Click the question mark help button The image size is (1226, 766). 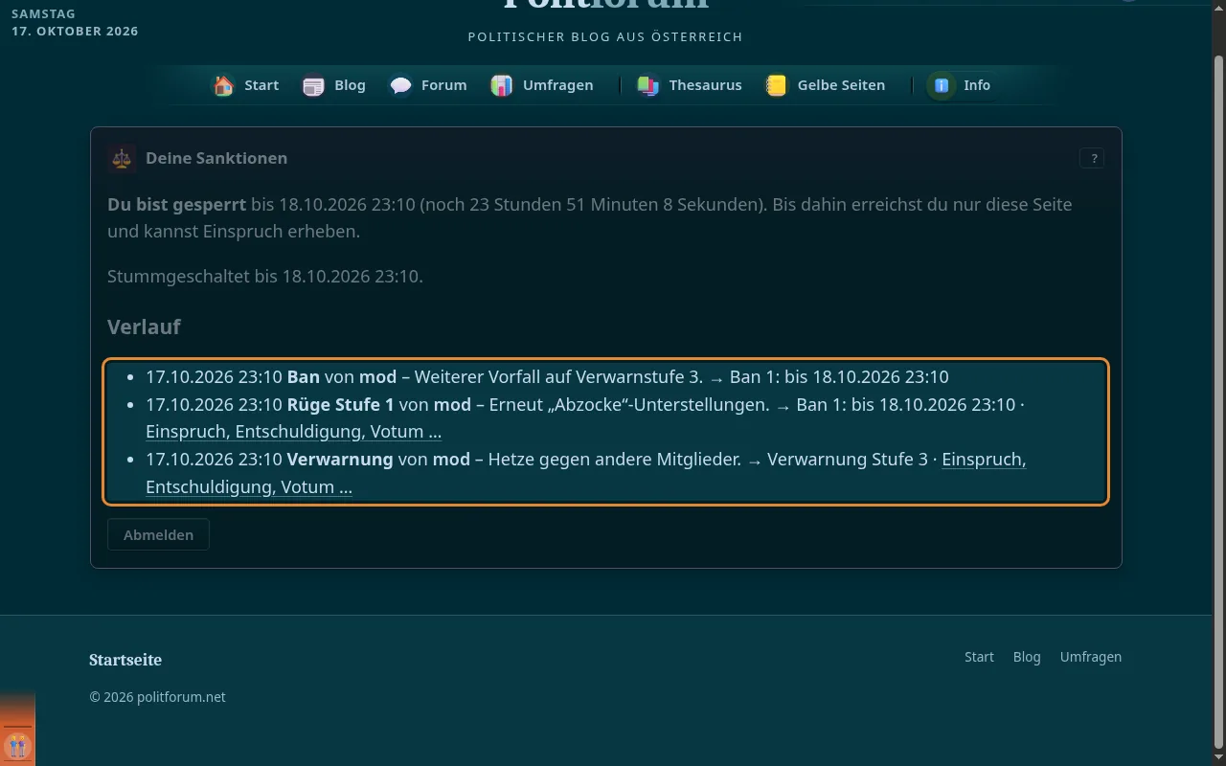[1092, 159]
